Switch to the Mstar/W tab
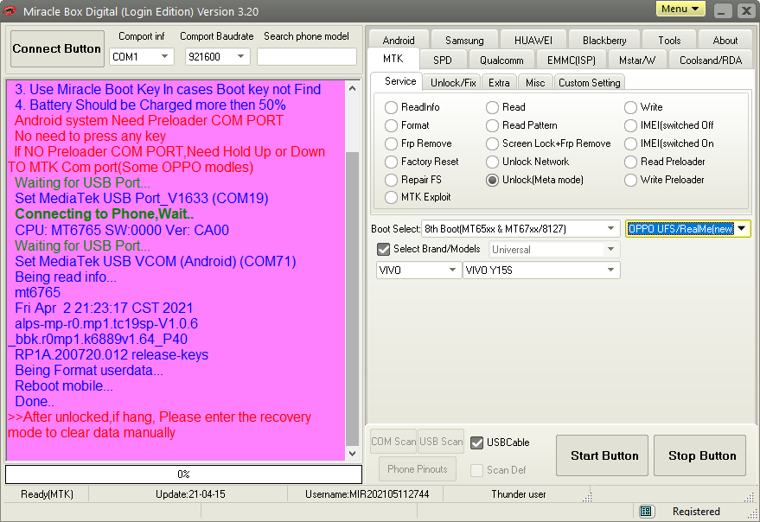 (637, 60)
